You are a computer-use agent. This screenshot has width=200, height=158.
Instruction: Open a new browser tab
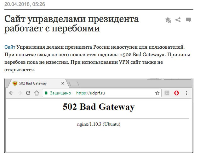[x=74, y=84]
